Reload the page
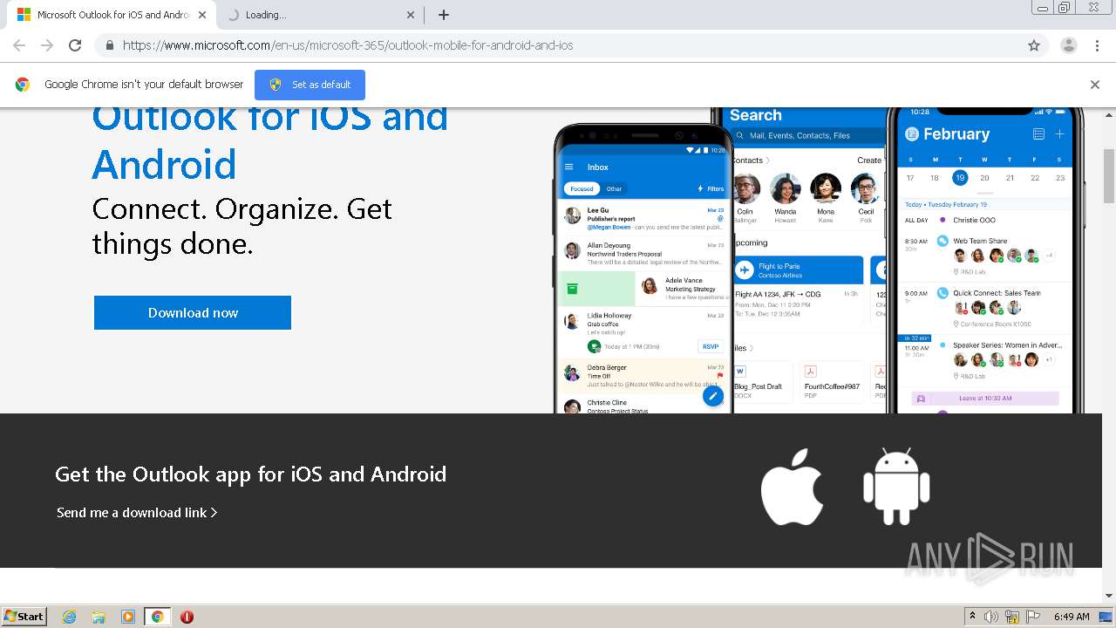Screen dimensions: 1116x628 point(75,45)
